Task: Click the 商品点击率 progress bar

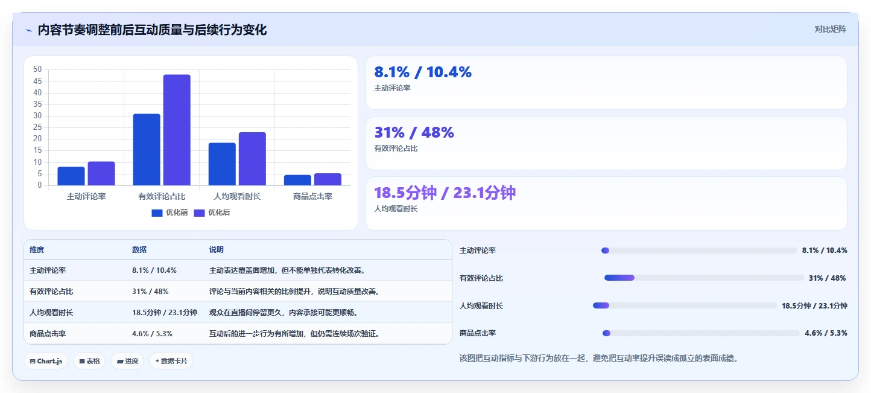Action: pos(701,333)
